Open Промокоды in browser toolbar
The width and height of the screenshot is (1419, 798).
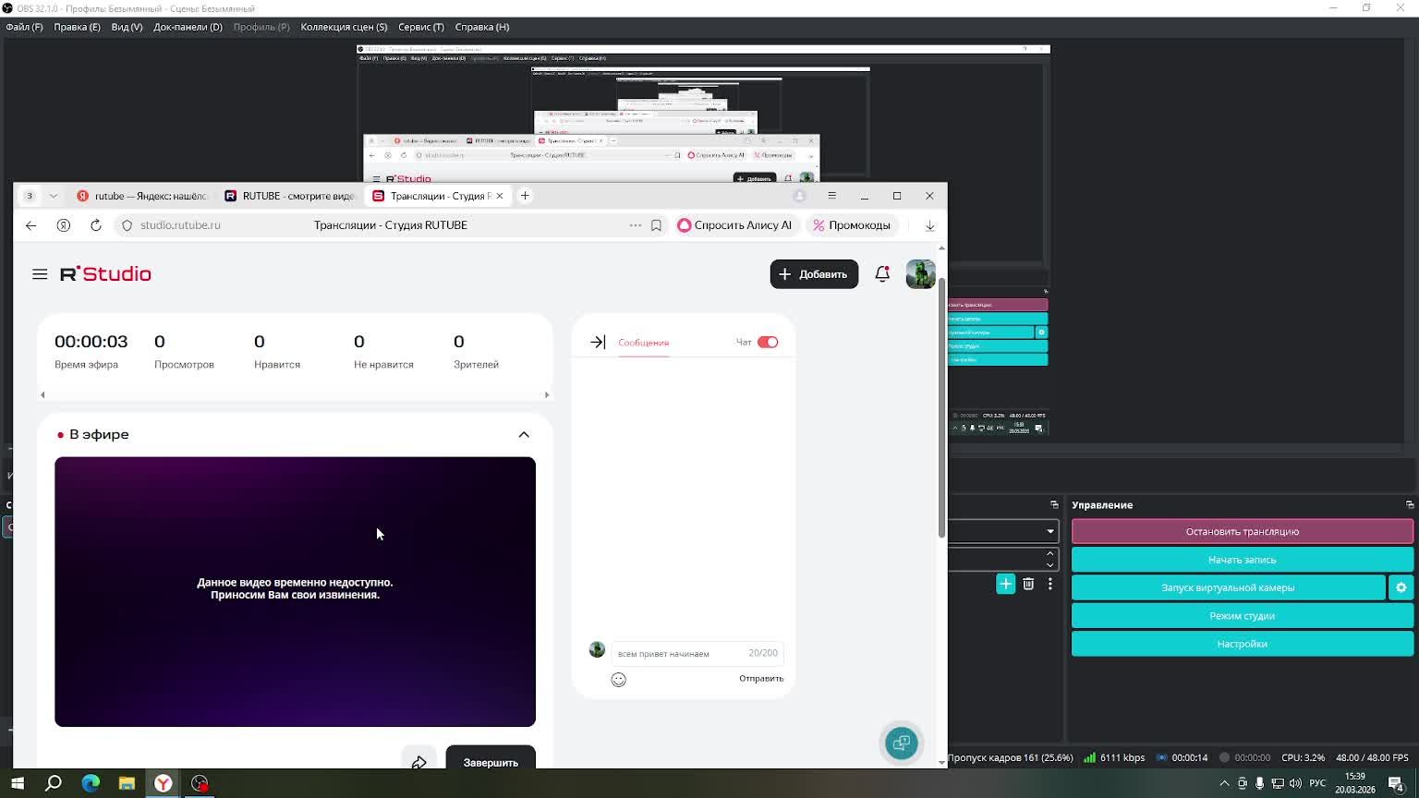(x=852, y=225)
